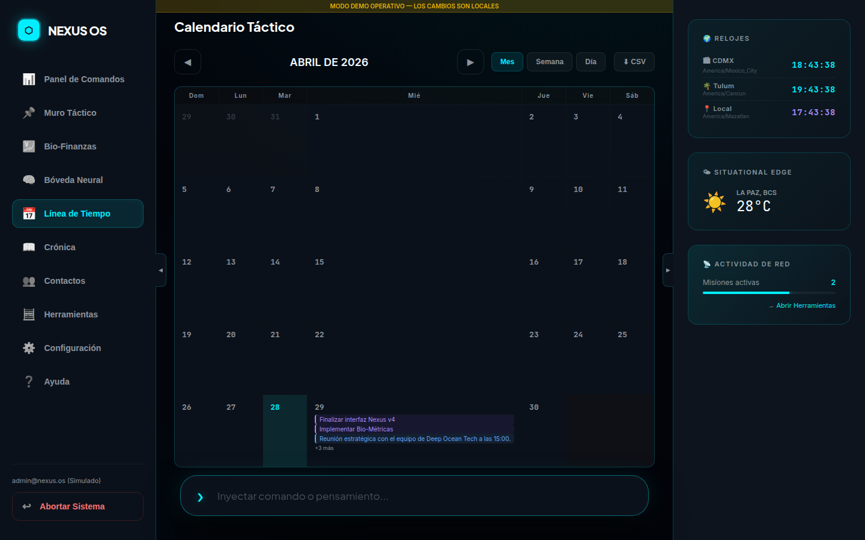Click the Crónica open book icon
Image resolution: width=865 pixels, height=540 pixels.
pos(29,247)
